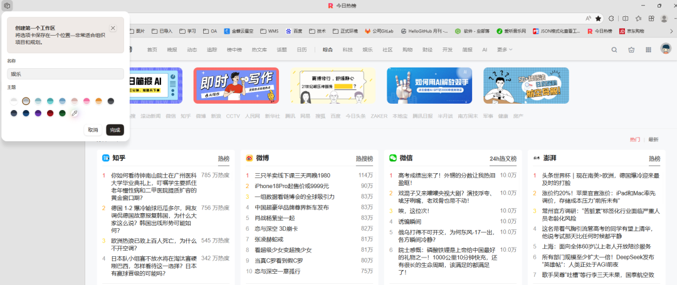Screen dimensions: 677x285
Task: Open the browser extensions puzzle icon
Action: click(x=611, y=19)
